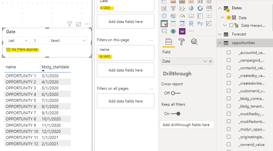Expand the Forecast table
This screenshot has width=273, height=151.
(220, 34)
